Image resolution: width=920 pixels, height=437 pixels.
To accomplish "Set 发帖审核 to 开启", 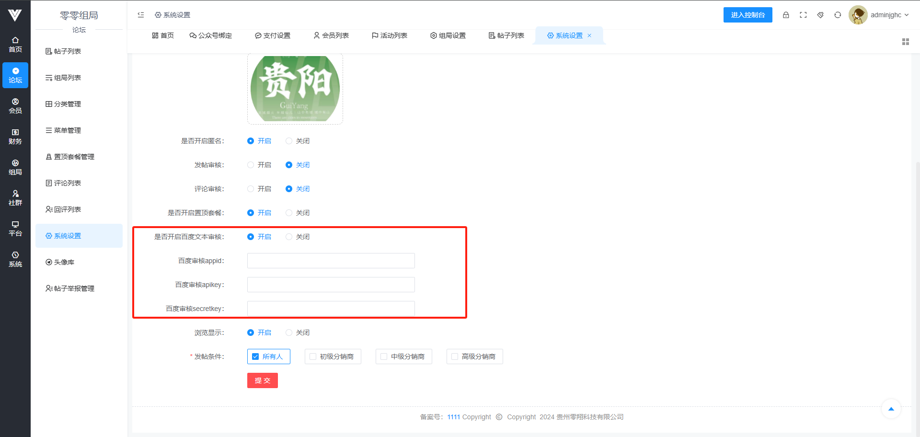I will (x=251, y=165).
